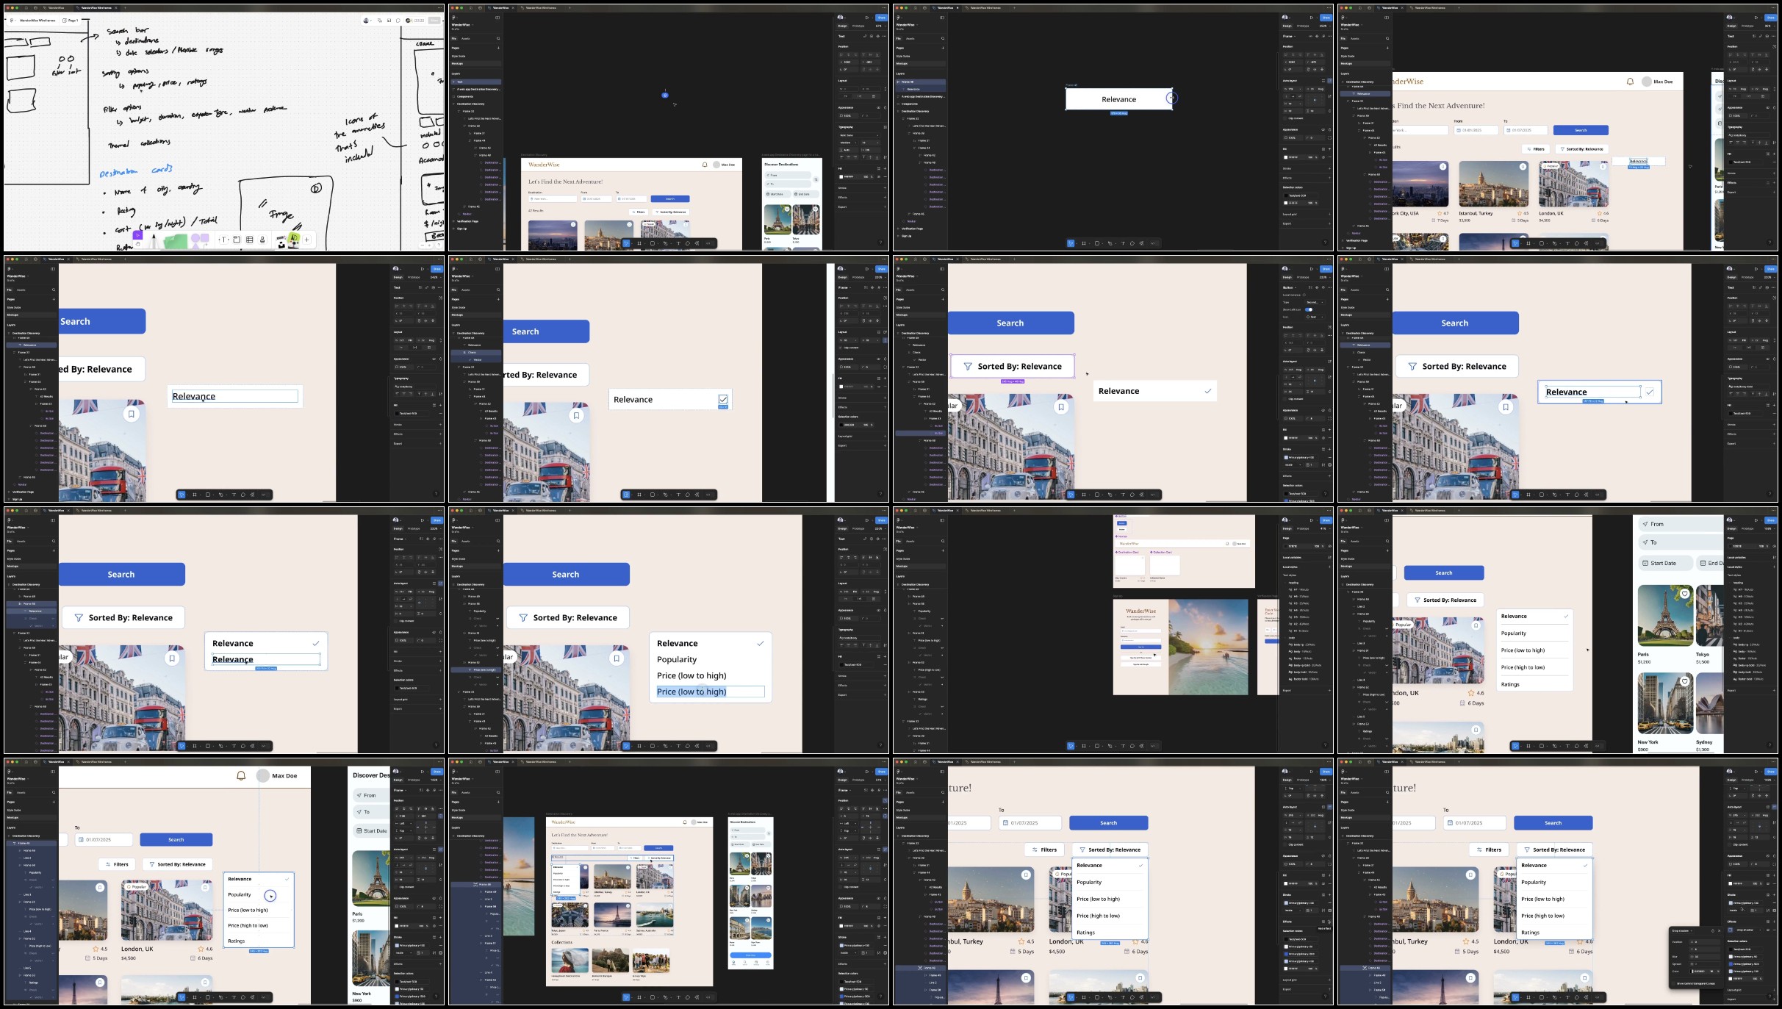This screenshot has height=1009, width=1782.
Task: Click the funnel icon in purple-outlined Sorted By button
Action: click(x=968, y=366)
